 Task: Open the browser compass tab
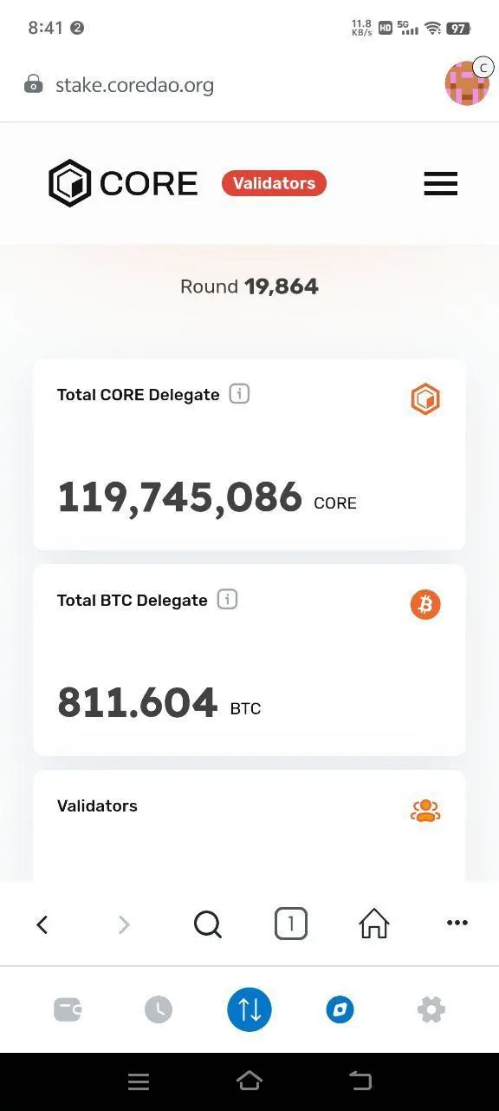coord(340,1009)
